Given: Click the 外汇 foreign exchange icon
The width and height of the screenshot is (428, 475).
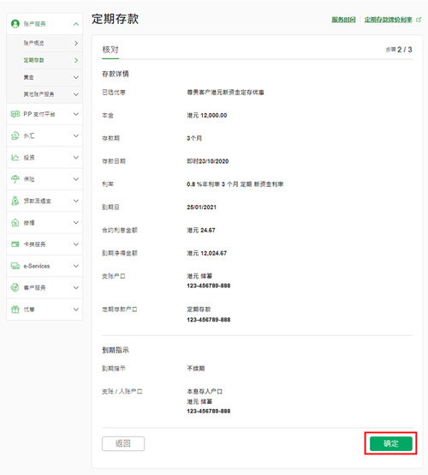Looking at the screenshot, I should click(x=15, y=135).
